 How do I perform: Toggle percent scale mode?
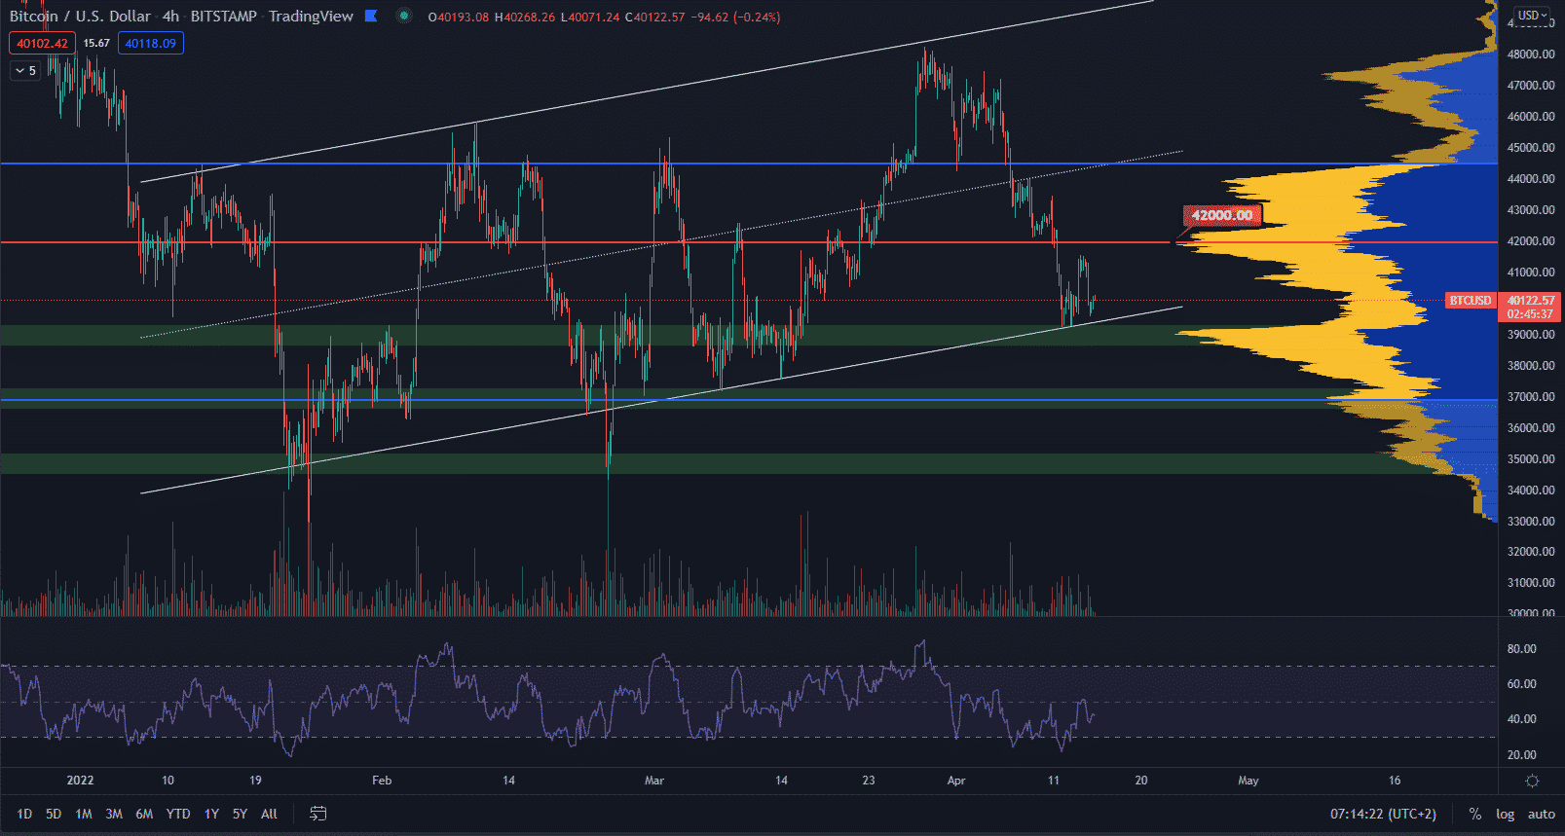pyautogui.click(x=1475, y=814)
